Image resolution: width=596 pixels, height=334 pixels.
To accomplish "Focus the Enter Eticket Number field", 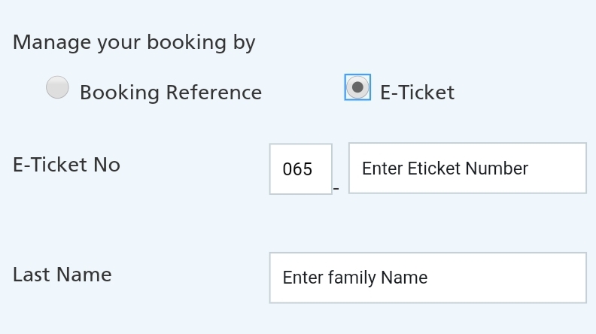I will [x=467, y=169].
